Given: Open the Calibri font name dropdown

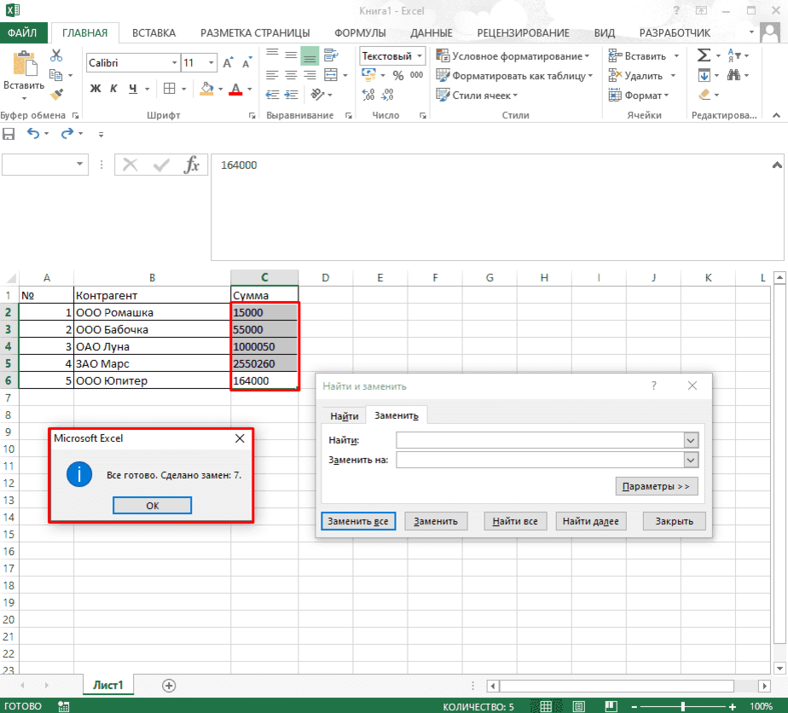Looking at the screenshot, I should 174,63.
